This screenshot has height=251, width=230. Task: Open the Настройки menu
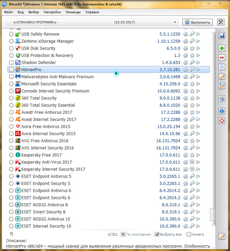click(x=52, y=12)
